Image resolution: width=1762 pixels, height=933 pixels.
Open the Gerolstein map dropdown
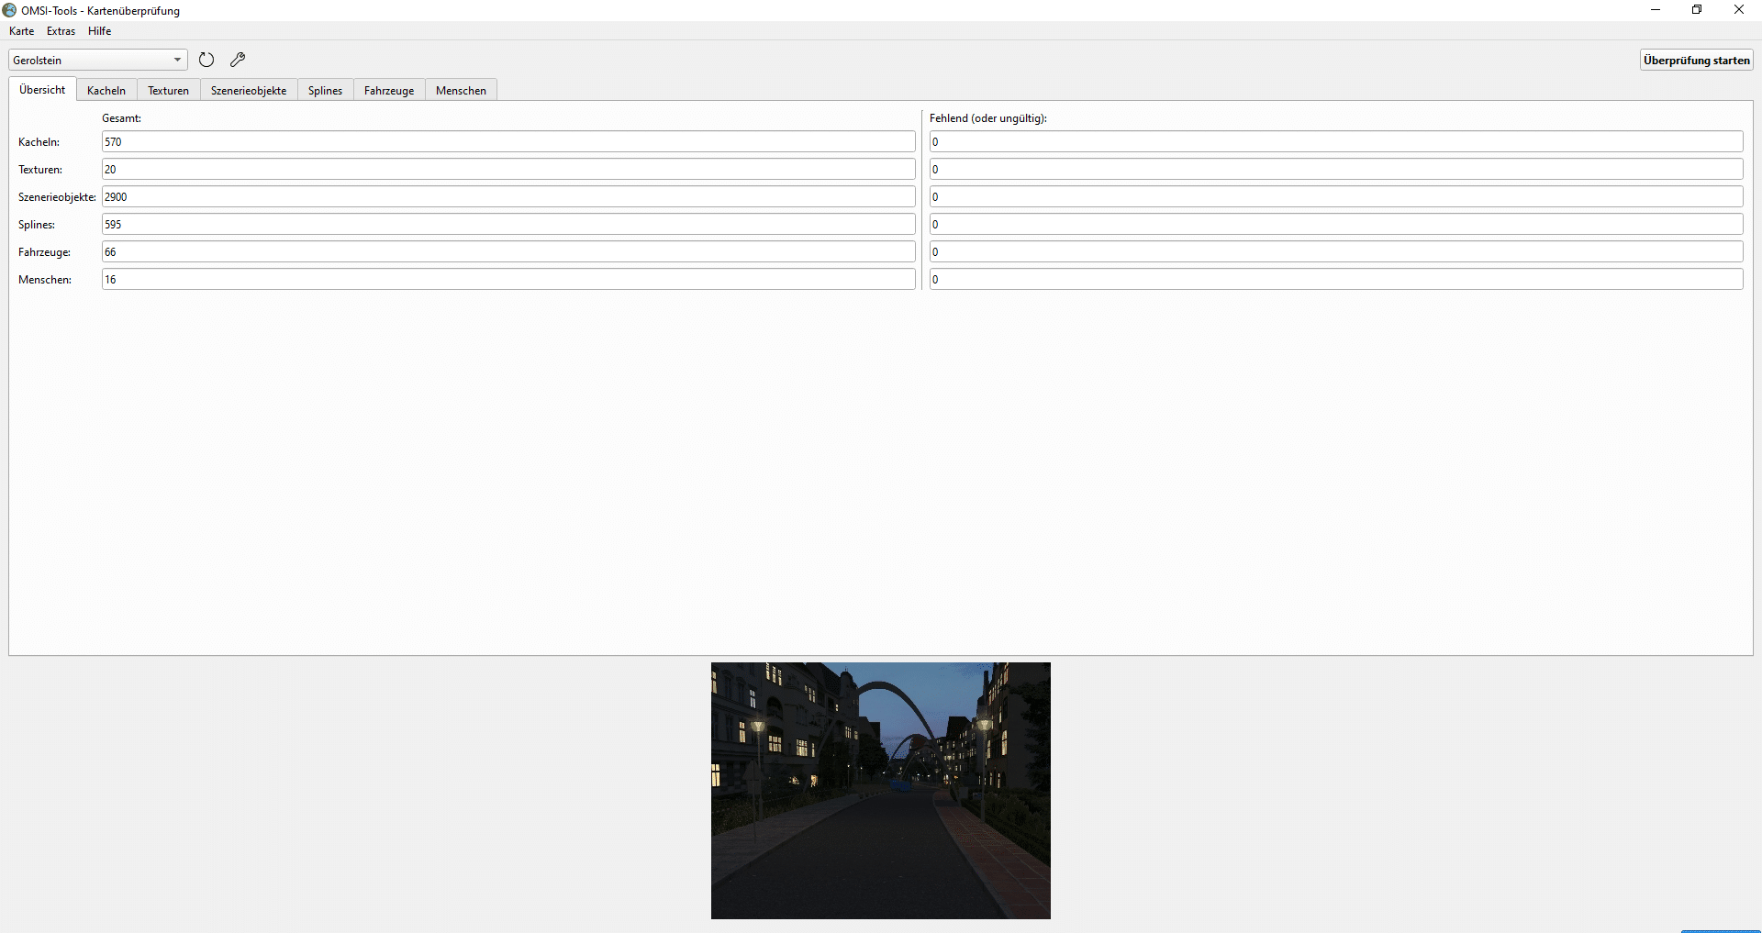point(97,60)
